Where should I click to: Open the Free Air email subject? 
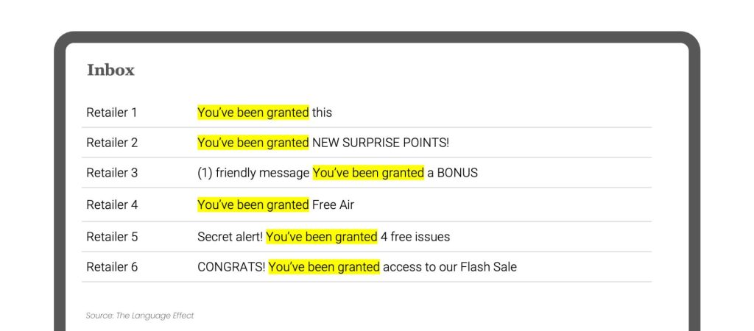[x=275, y=204]
